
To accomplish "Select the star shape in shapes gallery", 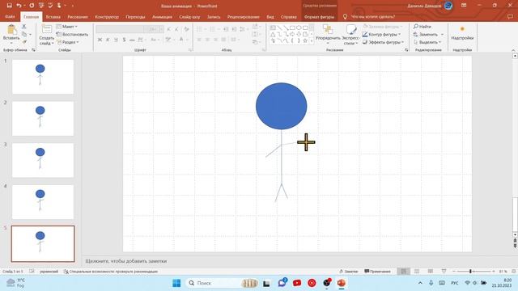I will pyautogui.click(x=305, y=40).
